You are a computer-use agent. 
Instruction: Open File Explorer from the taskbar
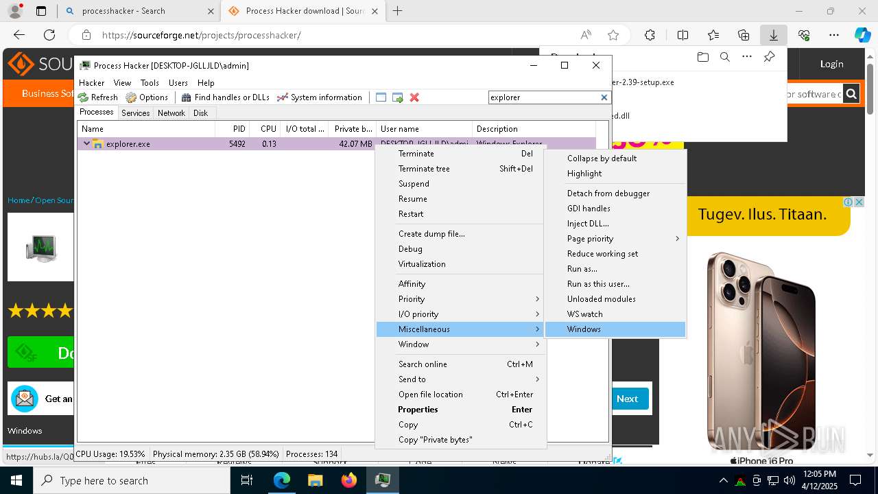click(x=316, y=480)
